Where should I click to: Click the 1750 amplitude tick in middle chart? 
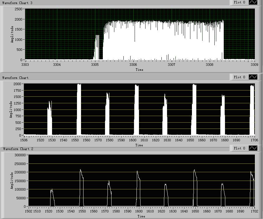[x=17, y=90]
